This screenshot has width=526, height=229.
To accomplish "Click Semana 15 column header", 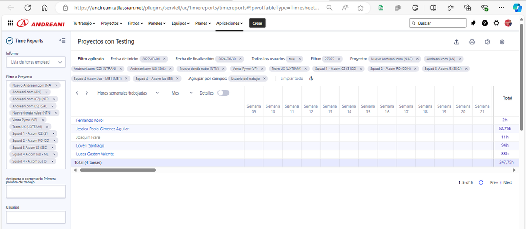I will 368,109.
